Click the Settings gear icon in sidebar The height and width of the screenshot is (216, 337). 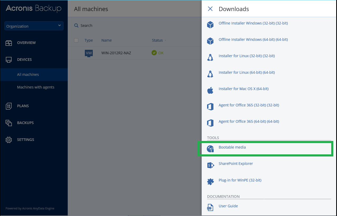[x=9, y=140]
